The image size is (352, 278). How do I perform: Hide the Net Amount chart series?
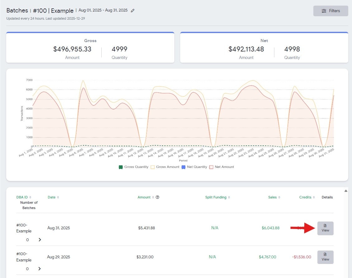[222, 167]
